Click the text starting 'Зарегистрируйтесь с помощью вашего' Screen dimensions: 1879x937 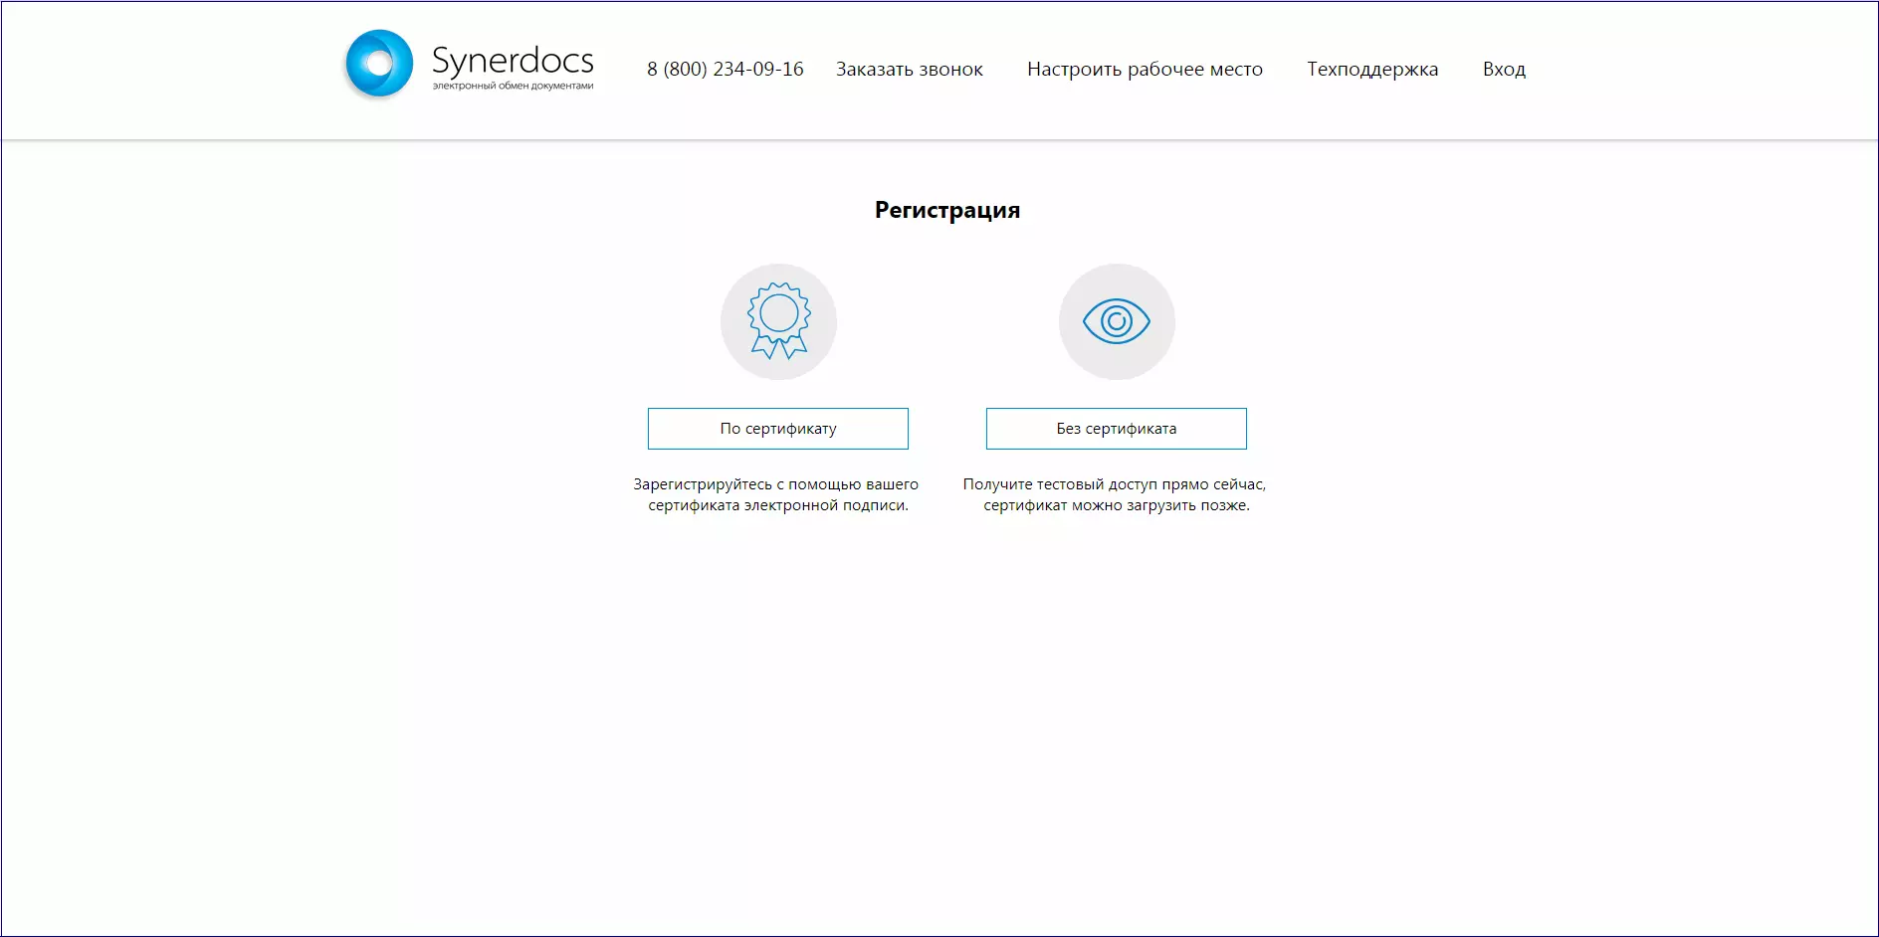776,494
